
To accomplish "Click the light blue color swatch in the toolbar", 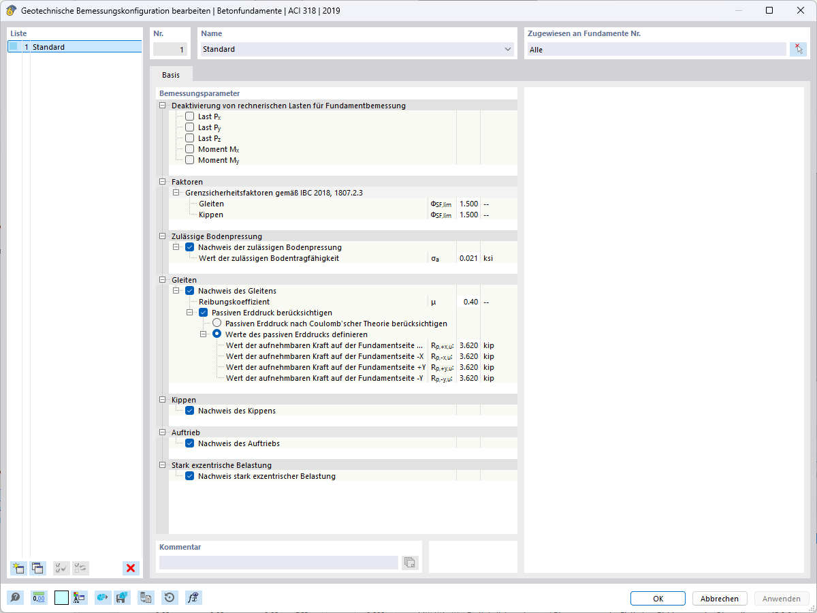I will [61, 597].
